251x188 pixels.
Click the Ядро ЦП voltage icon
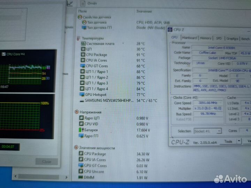point(82,118)
